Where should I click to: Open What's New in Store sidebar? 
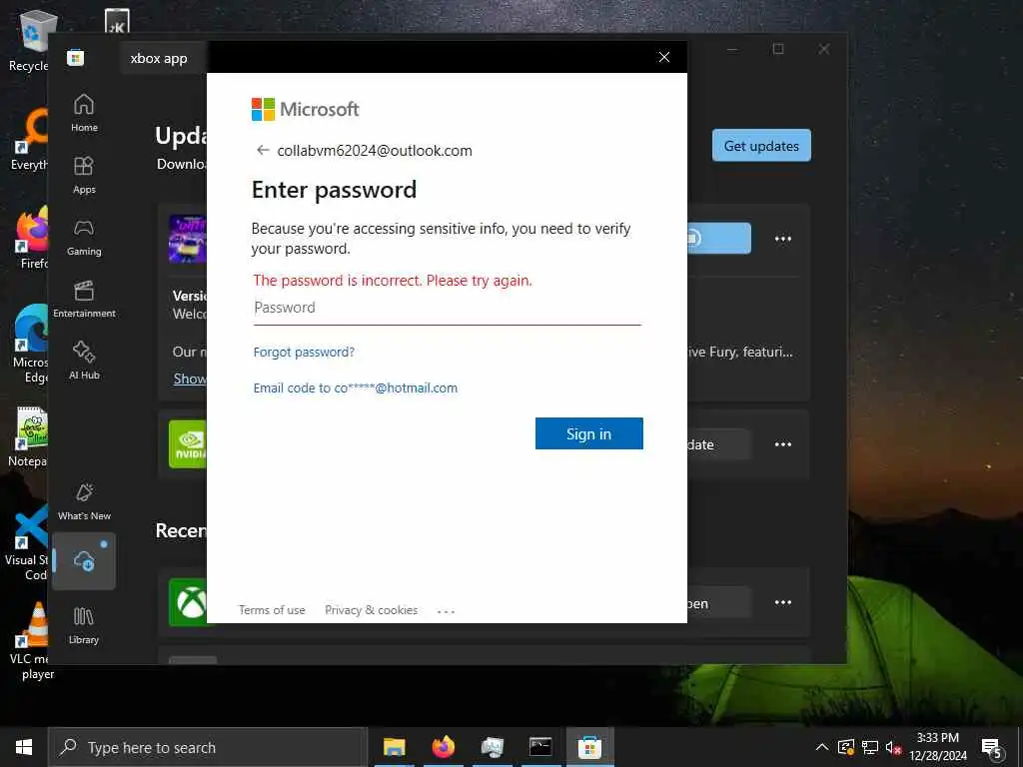[84, 501]
